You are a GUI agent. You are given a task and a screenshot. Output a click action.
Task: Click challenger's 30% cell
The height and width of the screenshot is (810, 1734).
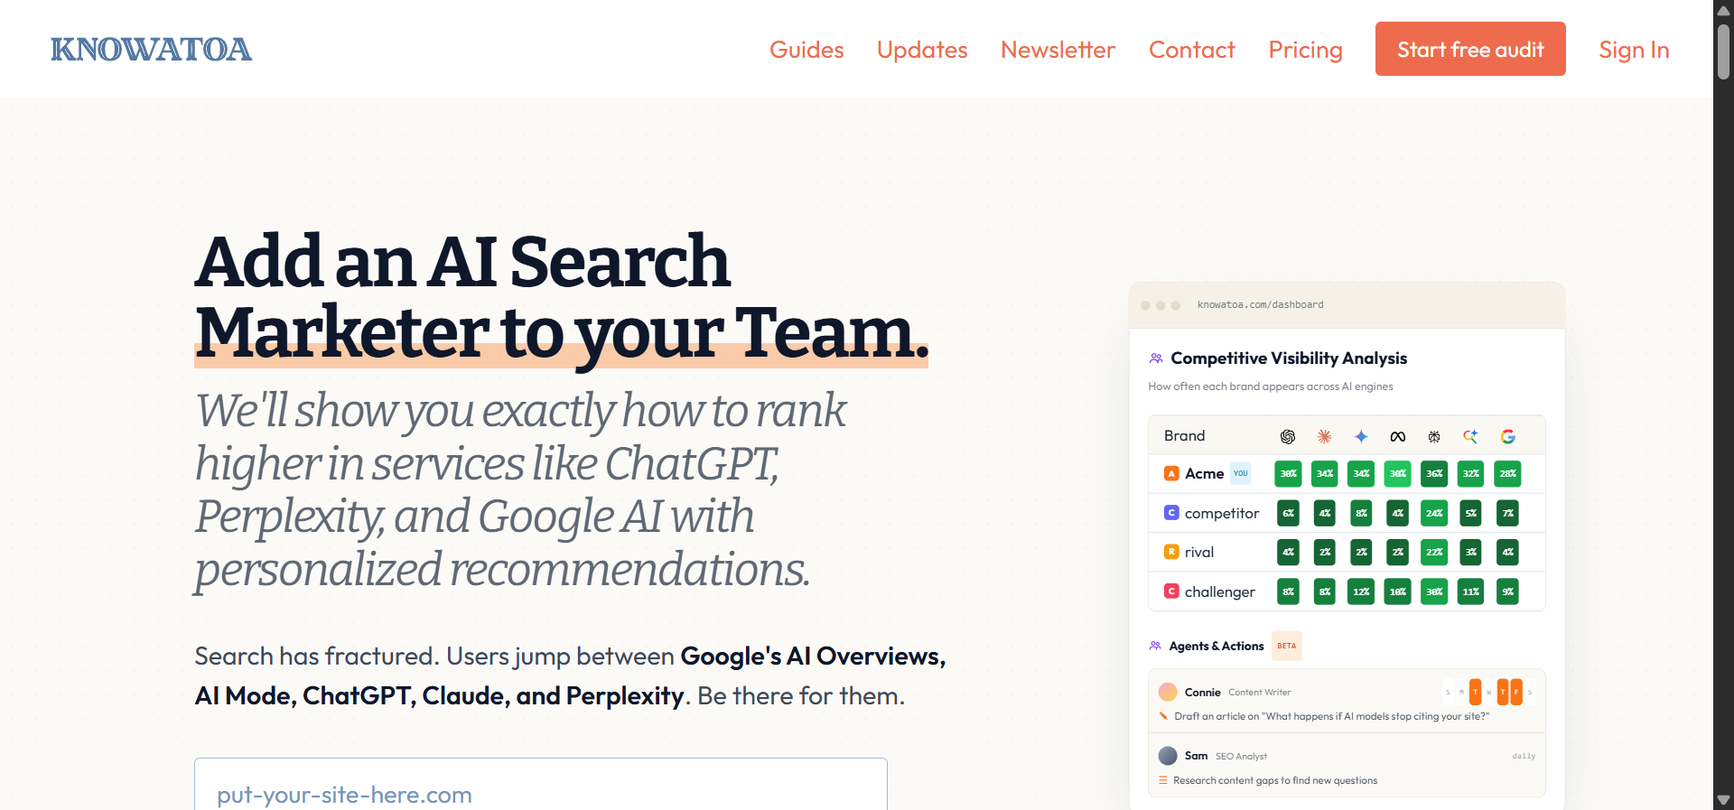click(1434, 591)
